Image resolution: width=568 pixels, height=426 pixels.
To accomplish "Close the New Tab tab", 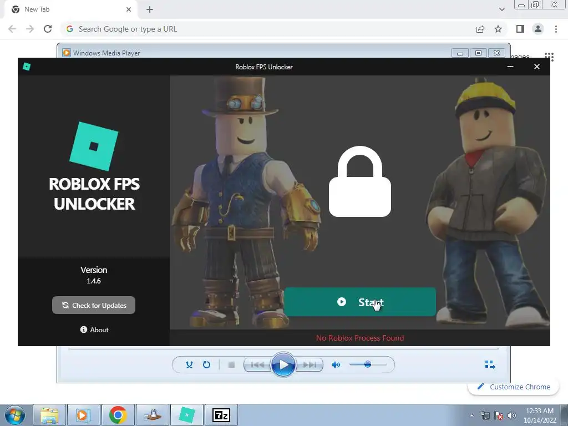I will point(129,9).
